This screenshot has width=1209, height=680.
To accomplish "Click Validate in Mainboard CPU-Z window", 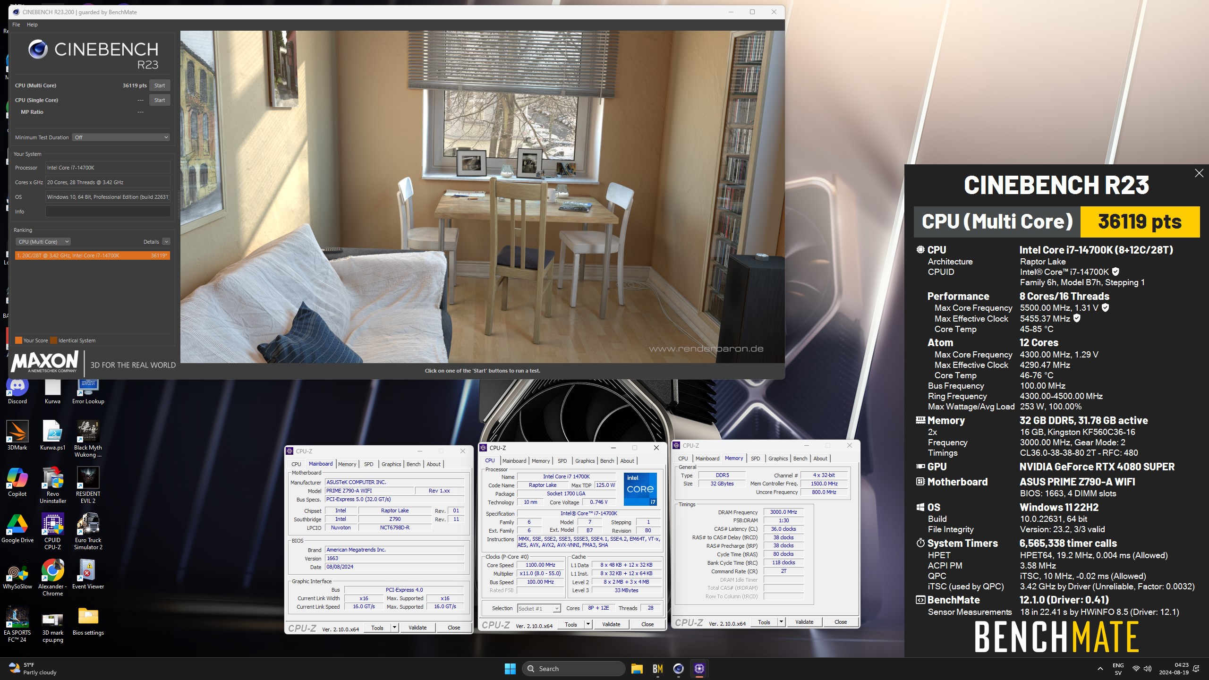I will 417,628.
